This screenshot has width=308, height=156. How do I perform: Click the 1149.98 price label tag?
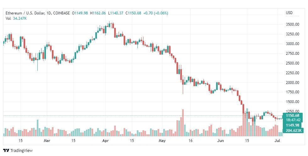coord(293,125)
